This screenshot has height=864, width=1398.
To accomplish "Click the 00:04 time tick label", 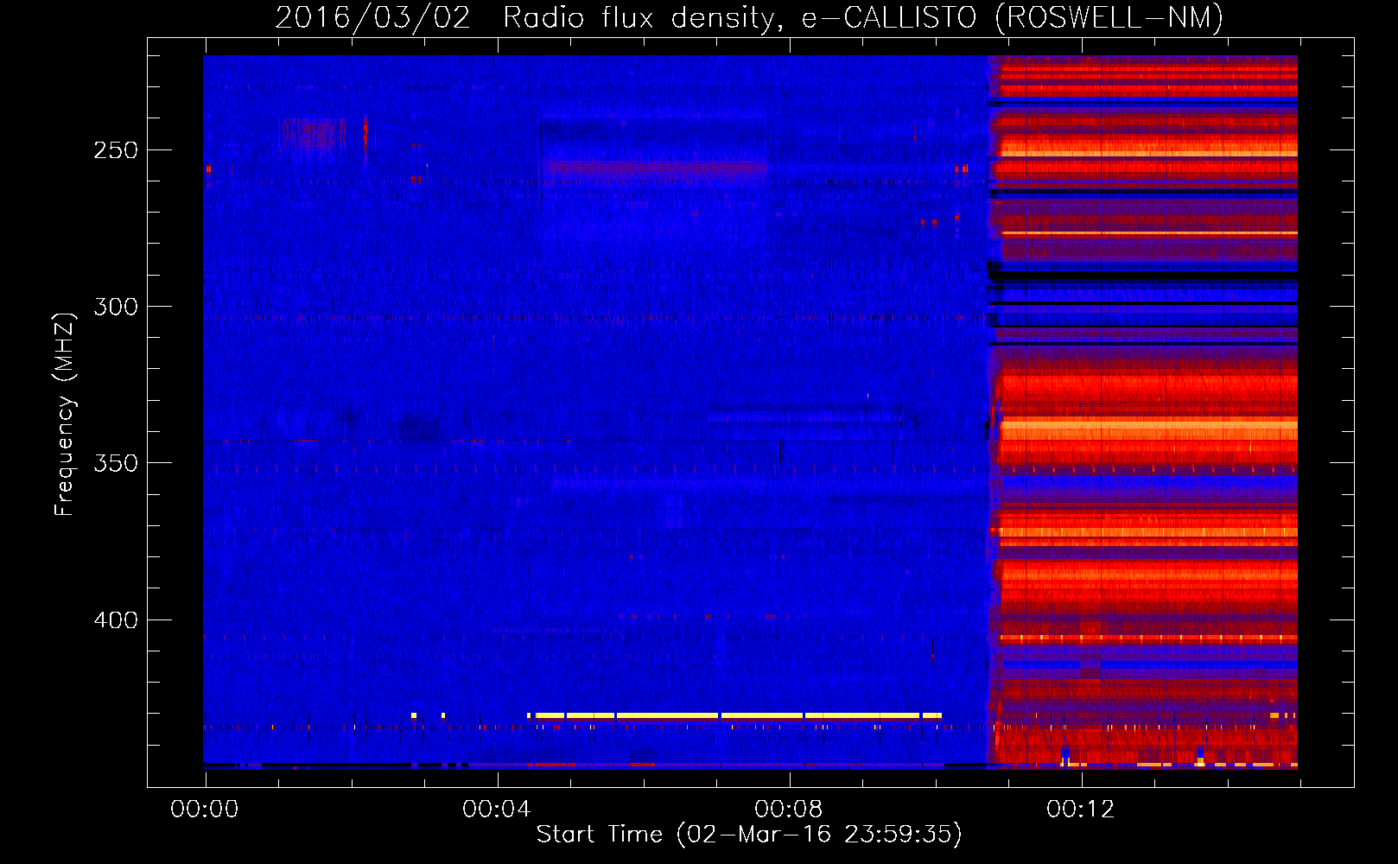I will pyautogui.click(x=497, y=810).
